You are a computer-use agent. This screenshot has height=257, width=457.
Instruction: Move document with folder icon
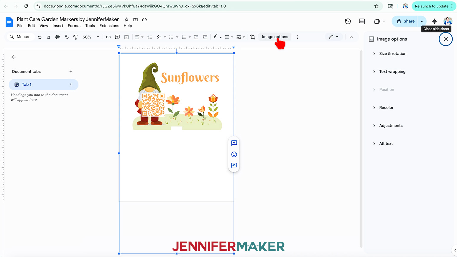136,19
